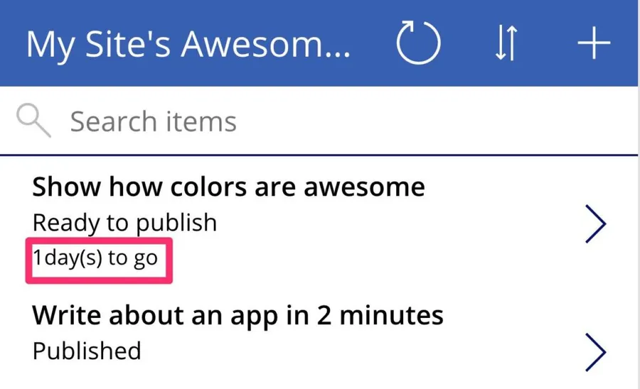Click the magnifying glass search icon

click(33, 121)
